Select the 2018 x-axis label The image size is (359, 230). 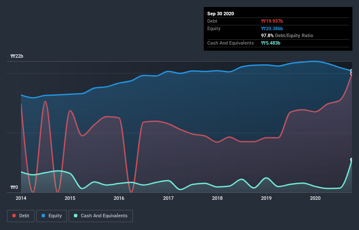click(x=217, y=198)
